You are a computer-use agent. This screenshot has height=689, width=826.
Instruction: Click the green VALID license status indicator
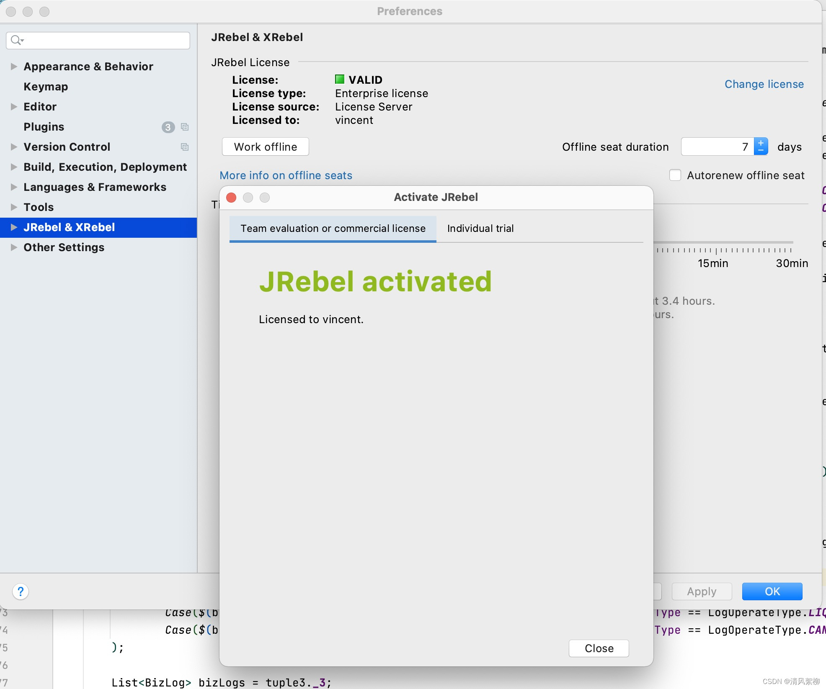point(339,79)
